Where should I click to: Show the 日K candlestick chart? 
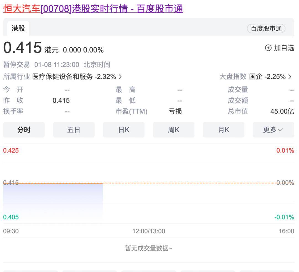click(x=124, y=130)
